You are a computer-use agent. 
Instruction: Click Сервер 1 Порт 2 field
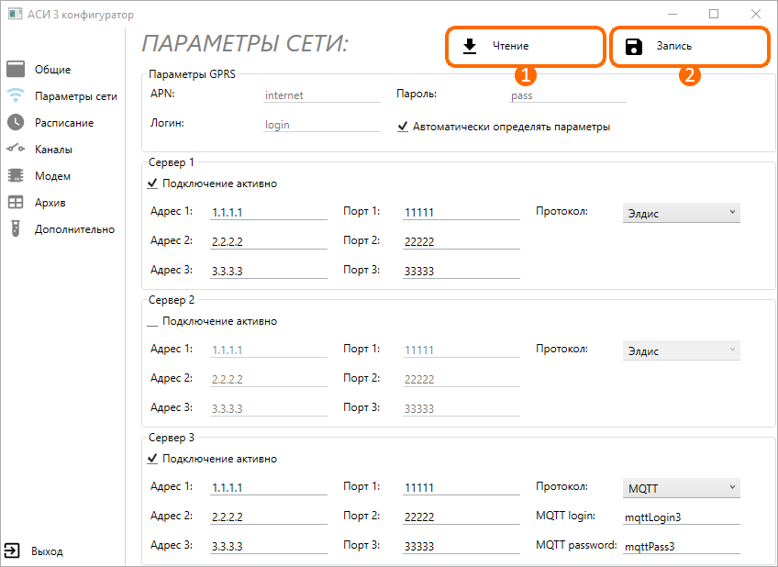461,241
